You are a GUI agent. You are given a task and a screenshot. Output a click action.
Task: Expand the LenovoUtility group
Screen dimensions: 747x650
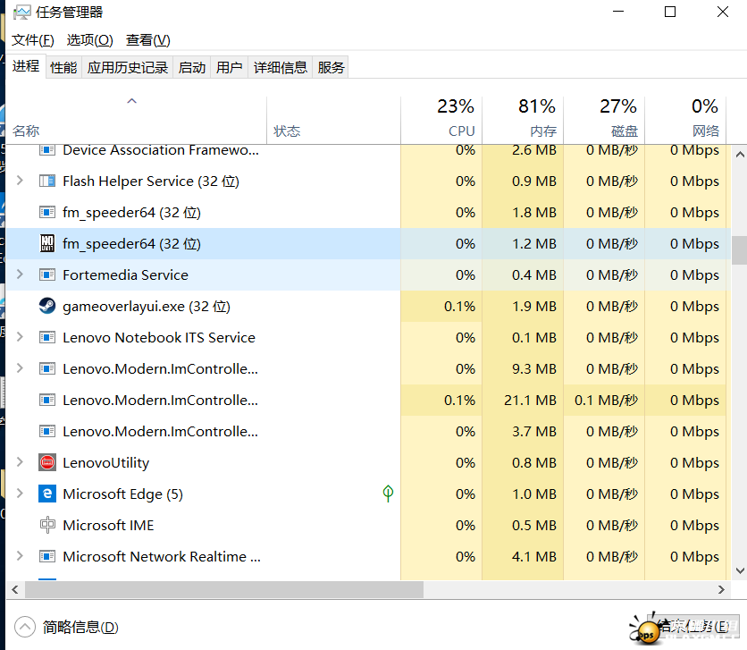[20, 462]
